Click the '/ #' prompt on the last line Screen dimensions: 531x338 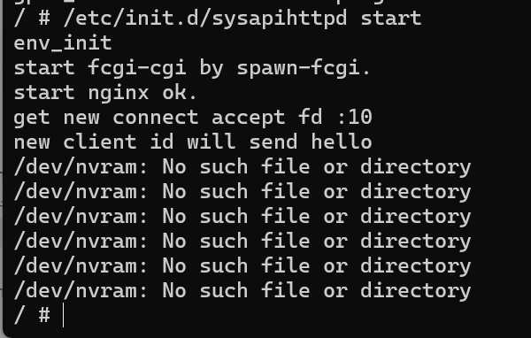[32, 315]
